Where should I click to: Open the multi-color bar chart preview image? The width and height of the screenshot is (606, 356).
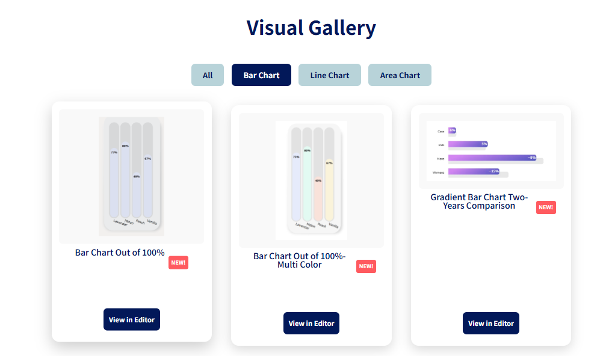311,180
